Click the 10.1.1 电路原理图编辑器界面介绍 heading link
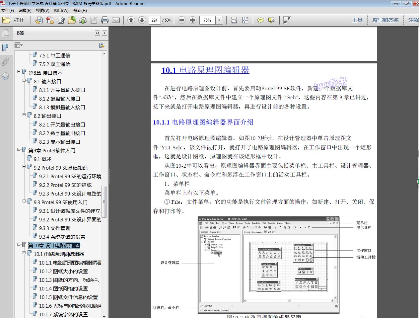 (x=203, y=122)
